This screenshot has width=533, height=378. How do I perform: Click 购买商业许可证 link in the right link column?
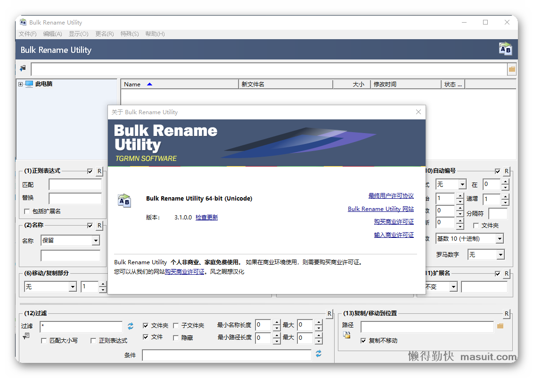(x=394, y=221)
